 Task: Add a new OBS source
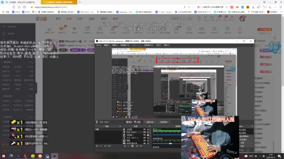(x=125, y=146)
